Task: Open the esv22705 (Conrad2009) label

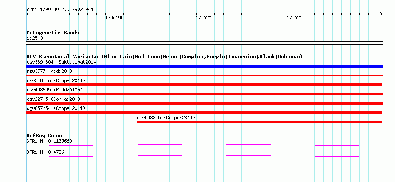Action: point(55,99)
